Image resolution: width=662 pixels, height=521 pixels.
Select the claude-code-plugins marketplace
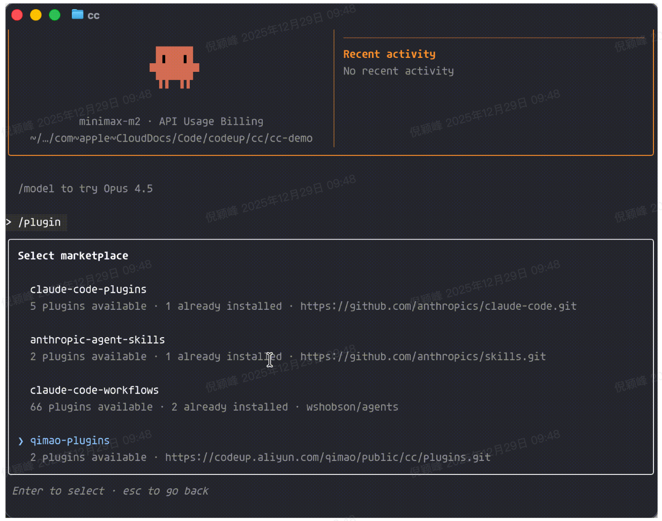(88, 289)
